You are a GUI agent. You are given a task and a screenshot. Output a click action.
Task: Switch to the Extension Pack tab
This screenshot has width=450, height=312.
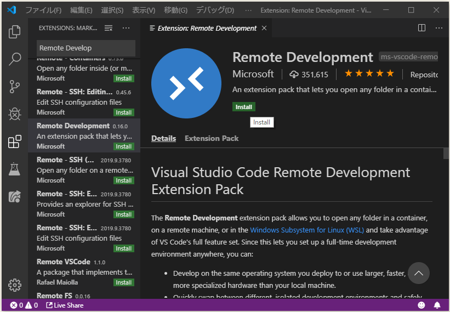212,138
